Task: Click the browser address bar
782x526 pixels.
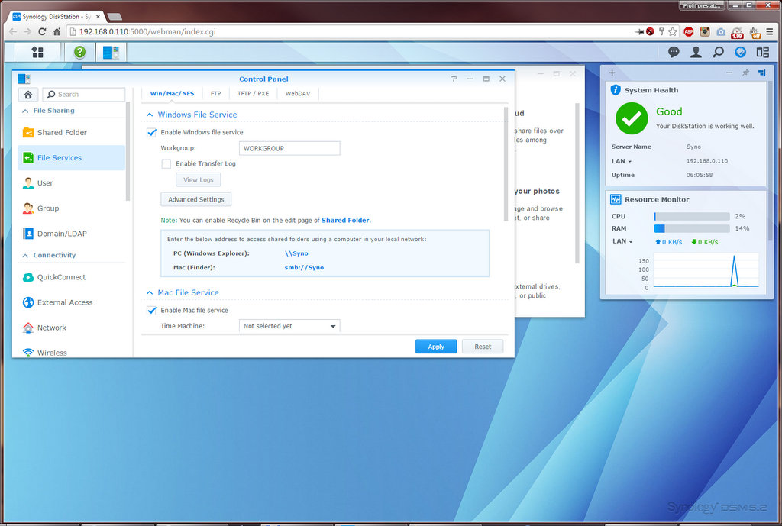Action: click(349, 31)
